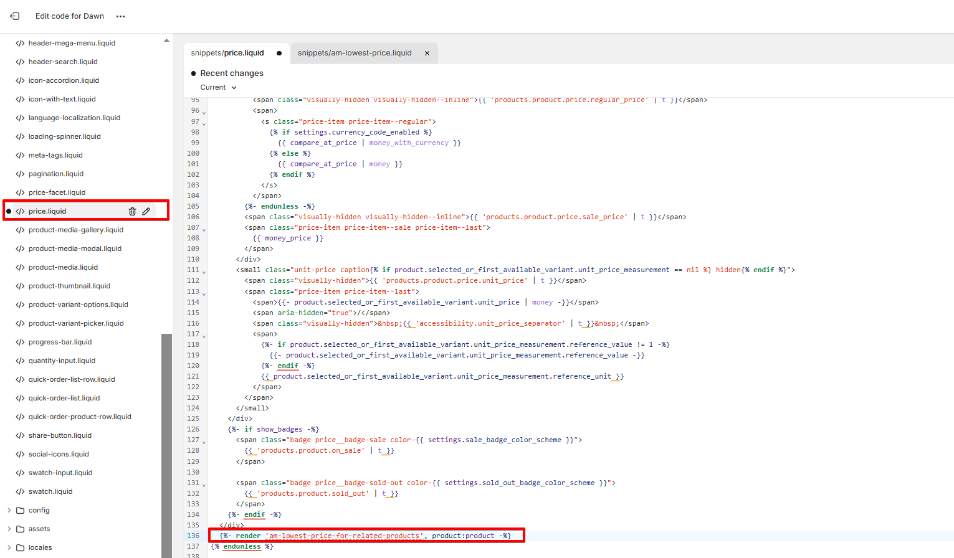Image resolution: width=954 pixels, height=558 pixels.
Task: Open icon-with-text.liquid file
Action: pyautogui.click(x=62, y=99)
